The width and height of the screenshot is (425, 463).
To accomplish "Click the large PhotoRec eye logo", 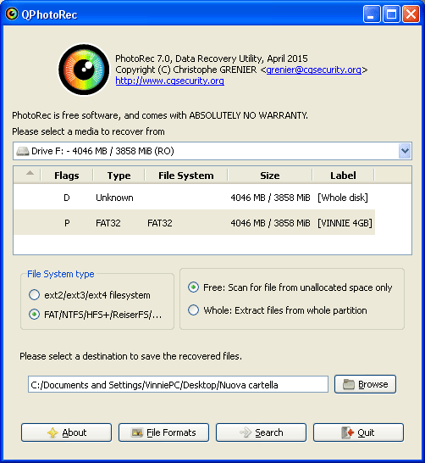I will point(84,70).
